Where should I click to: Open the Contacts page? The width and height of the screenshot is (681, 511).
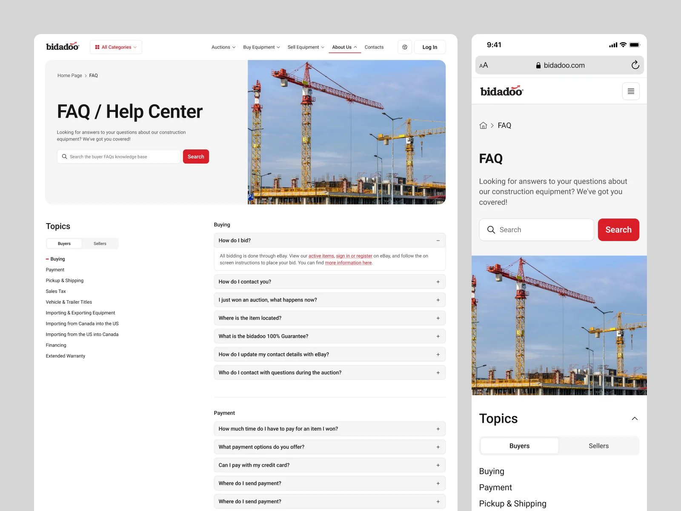pos(374,47)
